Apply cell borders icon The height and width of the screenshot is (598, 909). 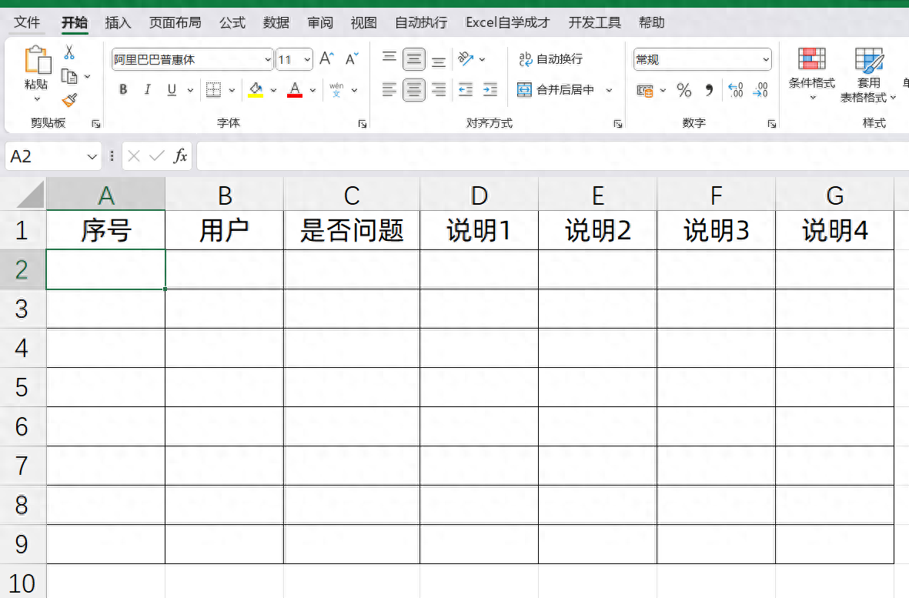[213, 89]
